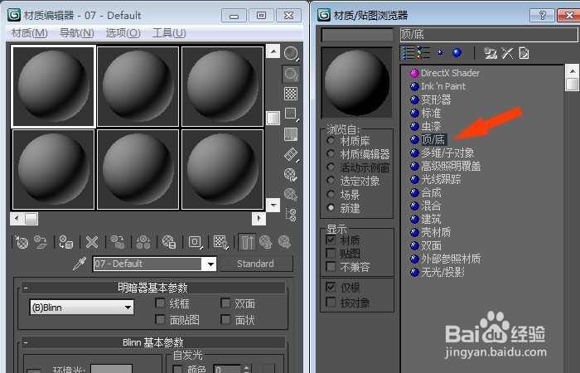580x373 pixels.
Task: Click the first sample slot sphere
Action: (x=54, y=86)
